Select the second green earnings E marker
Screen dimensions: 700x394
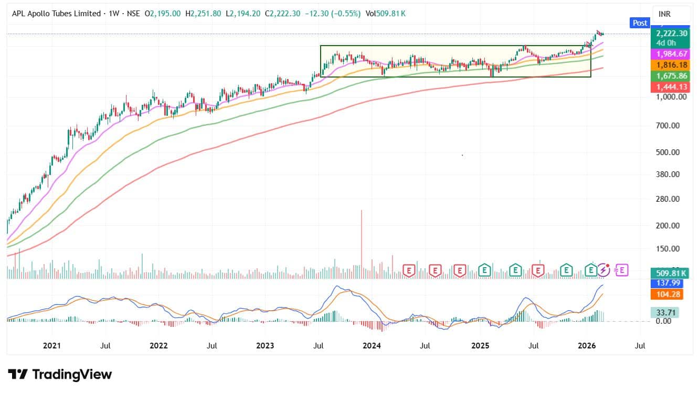click(x=516, y=270)
